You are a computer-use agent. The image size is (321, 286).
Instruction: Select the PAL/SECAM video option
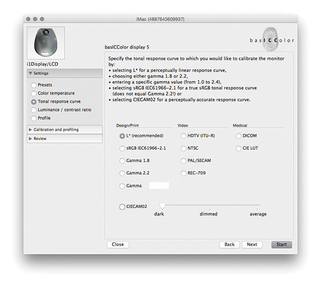coord(184,161)
